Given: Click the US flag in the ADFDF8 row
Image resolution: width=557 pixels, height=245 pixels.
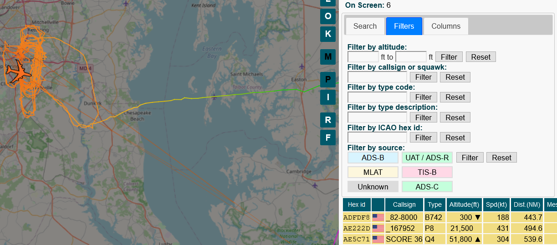Looking at the screenshot, I should pos(378,217).
